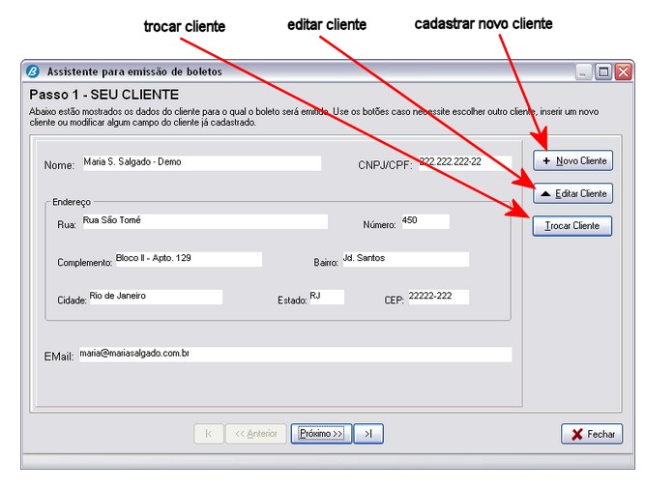Focus the CNPJ/CPF field
The width and height of the screenshot is (645, 487).
coord(463,162)
